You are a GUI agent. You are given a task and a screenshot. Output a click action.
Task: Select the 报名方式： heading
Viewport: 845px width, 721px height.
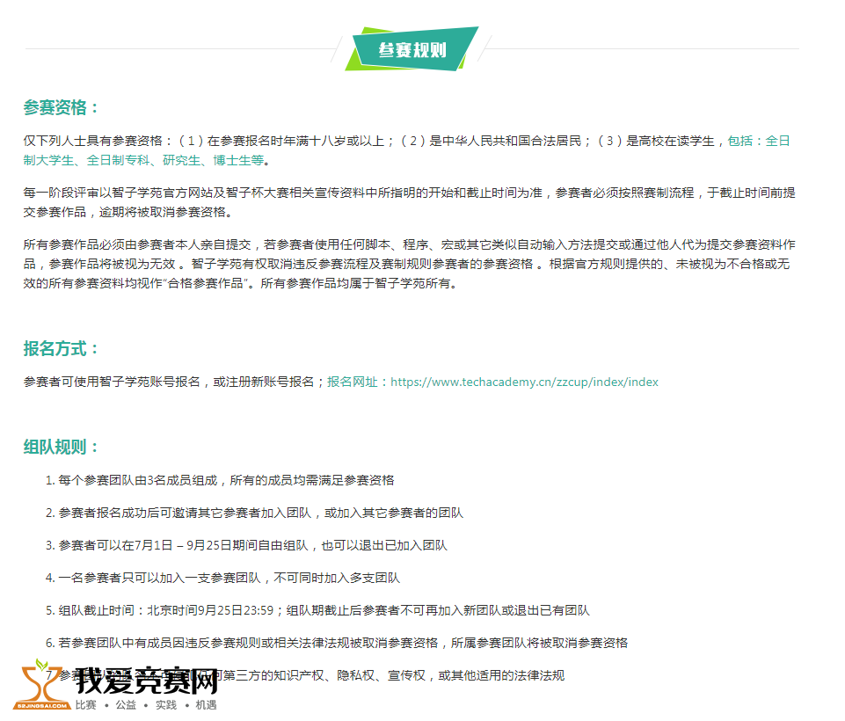point(61,349)
